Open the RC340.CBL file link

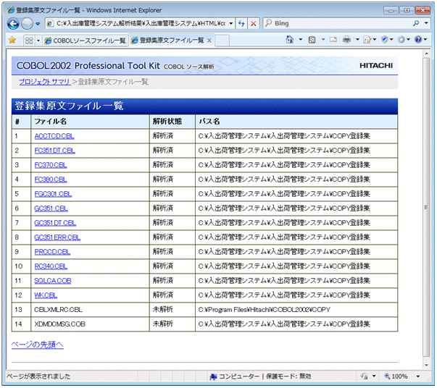tap(51, 266)
